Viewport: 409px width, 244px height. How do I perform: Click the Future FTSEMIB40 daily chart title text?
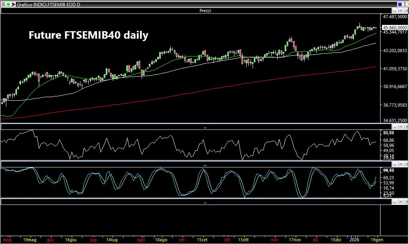[88, 35]
